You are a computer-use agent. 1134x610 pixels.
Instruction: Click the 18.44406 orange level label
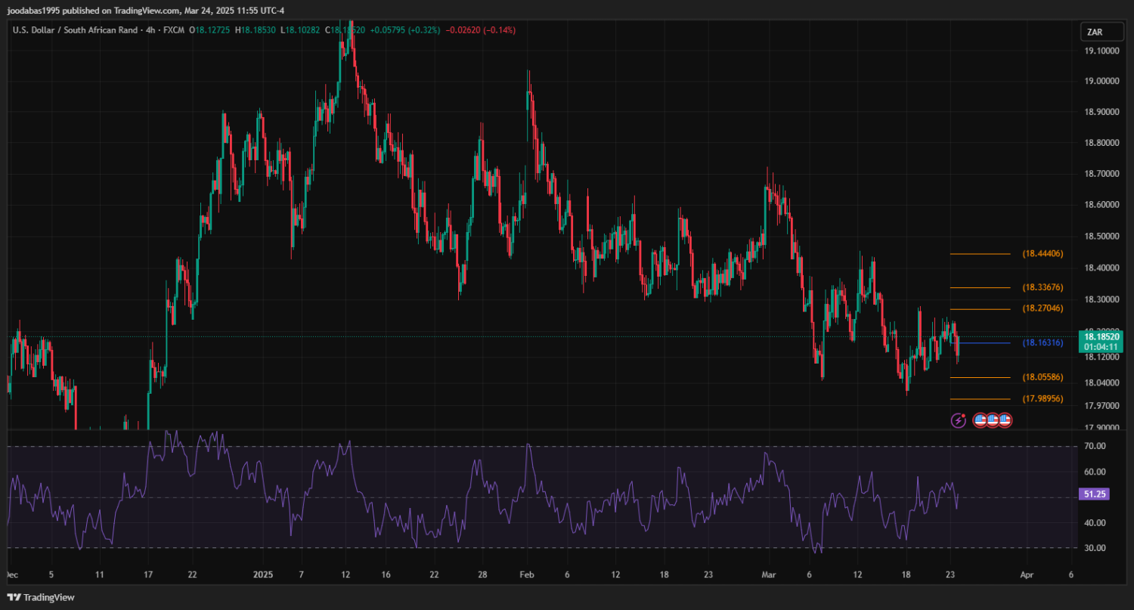[1043, 254]
